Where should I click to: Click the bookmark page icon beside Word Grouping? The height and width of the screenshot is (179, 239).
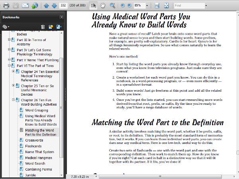(x=22, y=110)
